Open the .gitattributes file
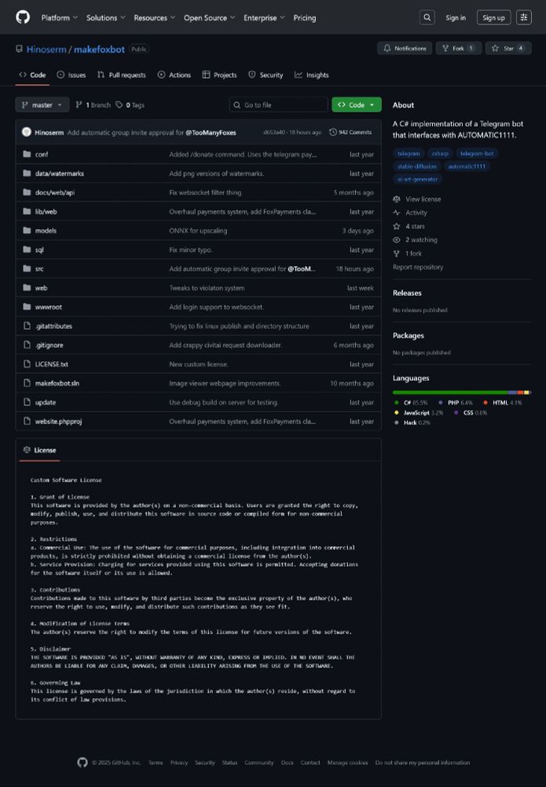The height and width of the screenshot is (787, 546). (53, 326)
